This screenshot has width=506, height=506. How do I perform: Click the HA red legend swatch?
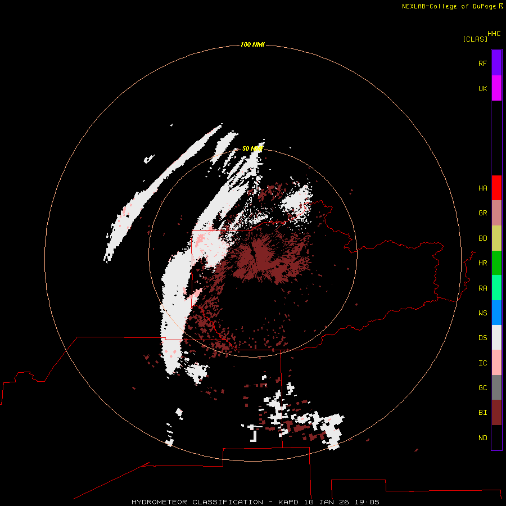496,188
